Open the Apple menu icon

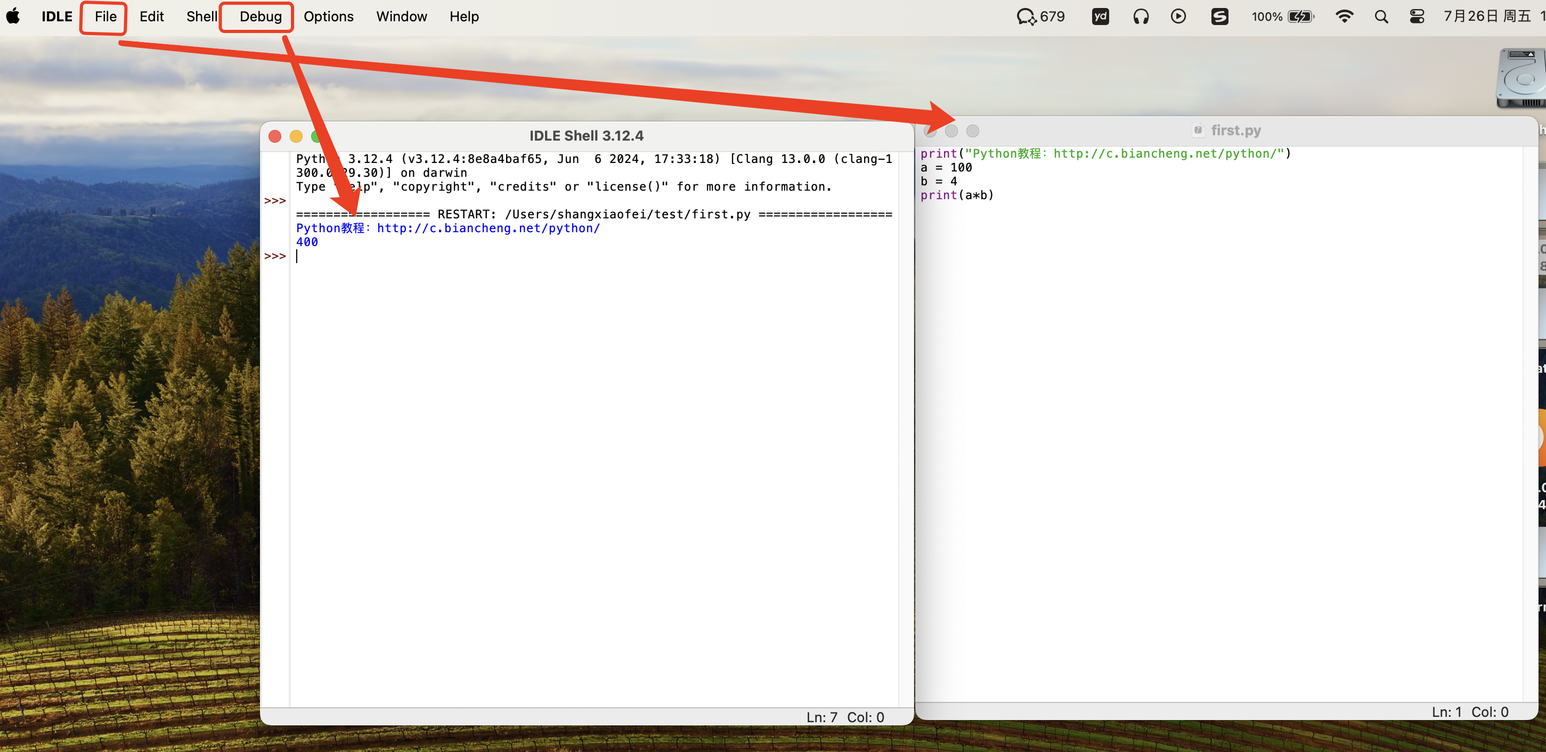pos(13,16)
